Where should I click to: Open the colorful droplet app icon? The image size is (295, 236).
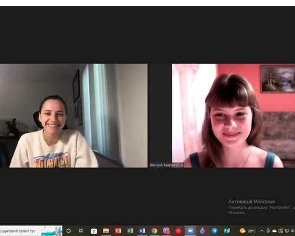click(x=202, y=231)
